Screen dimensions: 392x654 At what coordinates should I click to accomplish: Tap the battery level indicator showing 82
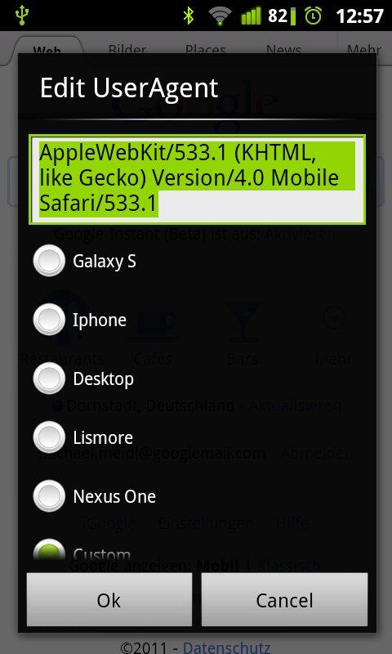282,16
